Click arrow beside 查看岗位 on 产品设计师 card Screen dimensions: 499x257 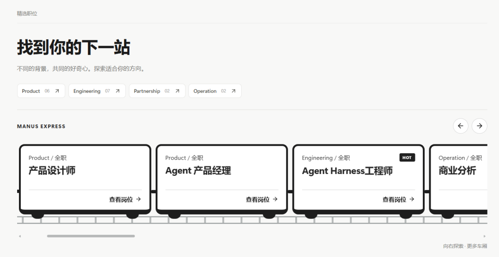click(139, 199)
